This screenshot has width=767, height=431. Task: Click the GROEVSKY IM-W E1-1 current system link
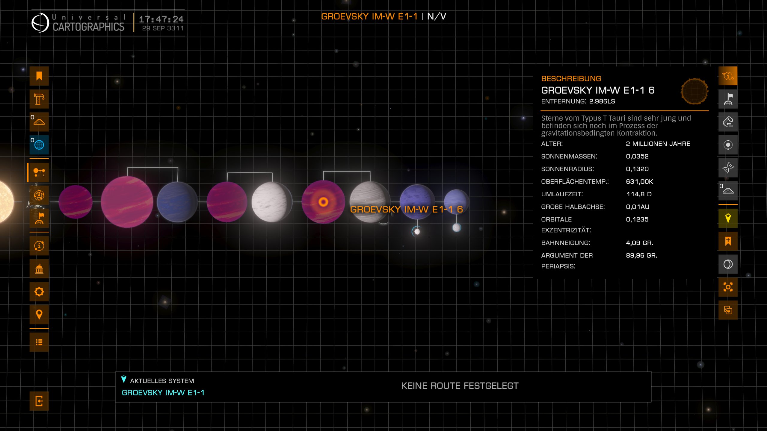point(163,393)
